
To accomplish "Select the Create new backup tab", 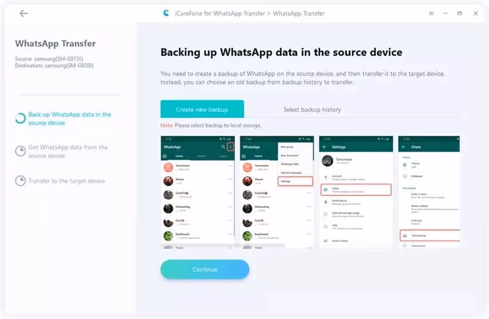I will 202,109.
